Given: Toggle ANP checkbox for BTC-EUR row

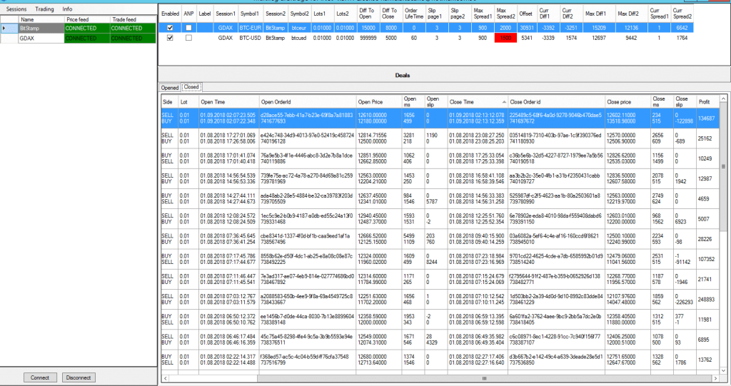Looking at the screenshot, I should click(x=188, y=28).
